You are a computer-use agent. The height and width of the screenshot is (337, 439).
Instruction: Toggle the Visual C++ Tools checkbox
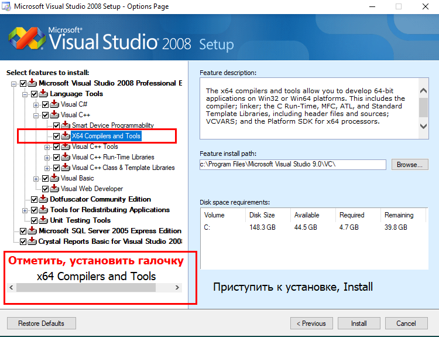tap(56, 147)
